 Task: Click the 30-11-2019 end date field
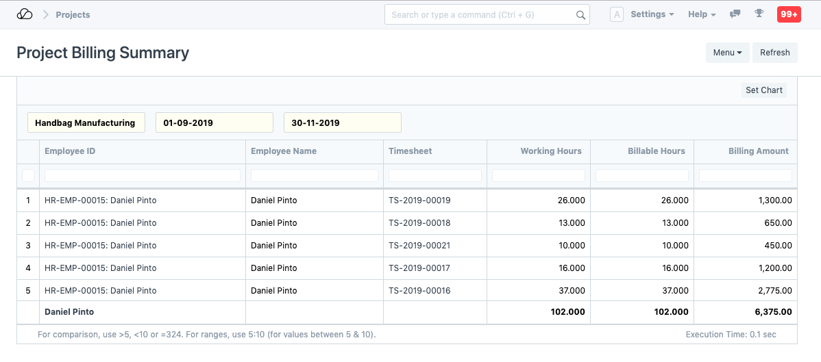click(x=342, y=123)
